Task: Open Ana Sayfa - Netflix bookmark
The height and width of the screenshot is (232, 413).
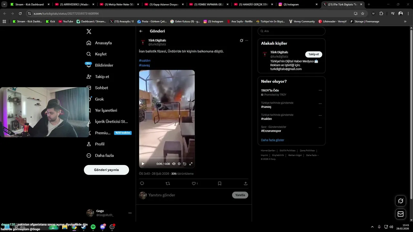Action: click(240, 22)
